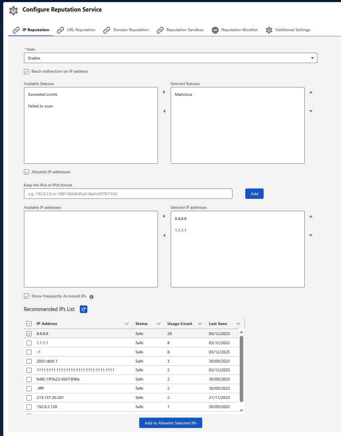Move status left to Available Statuses
The width and height of the screenshot is (341, 436).
click(164, 111)
